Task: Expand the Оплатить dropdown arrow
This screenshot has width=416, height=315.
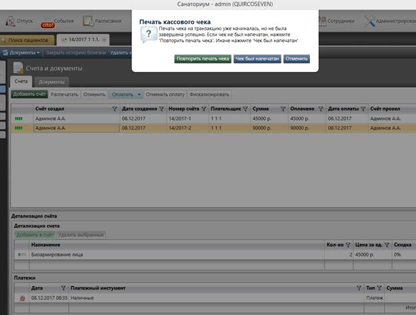Action: (139, 95)
